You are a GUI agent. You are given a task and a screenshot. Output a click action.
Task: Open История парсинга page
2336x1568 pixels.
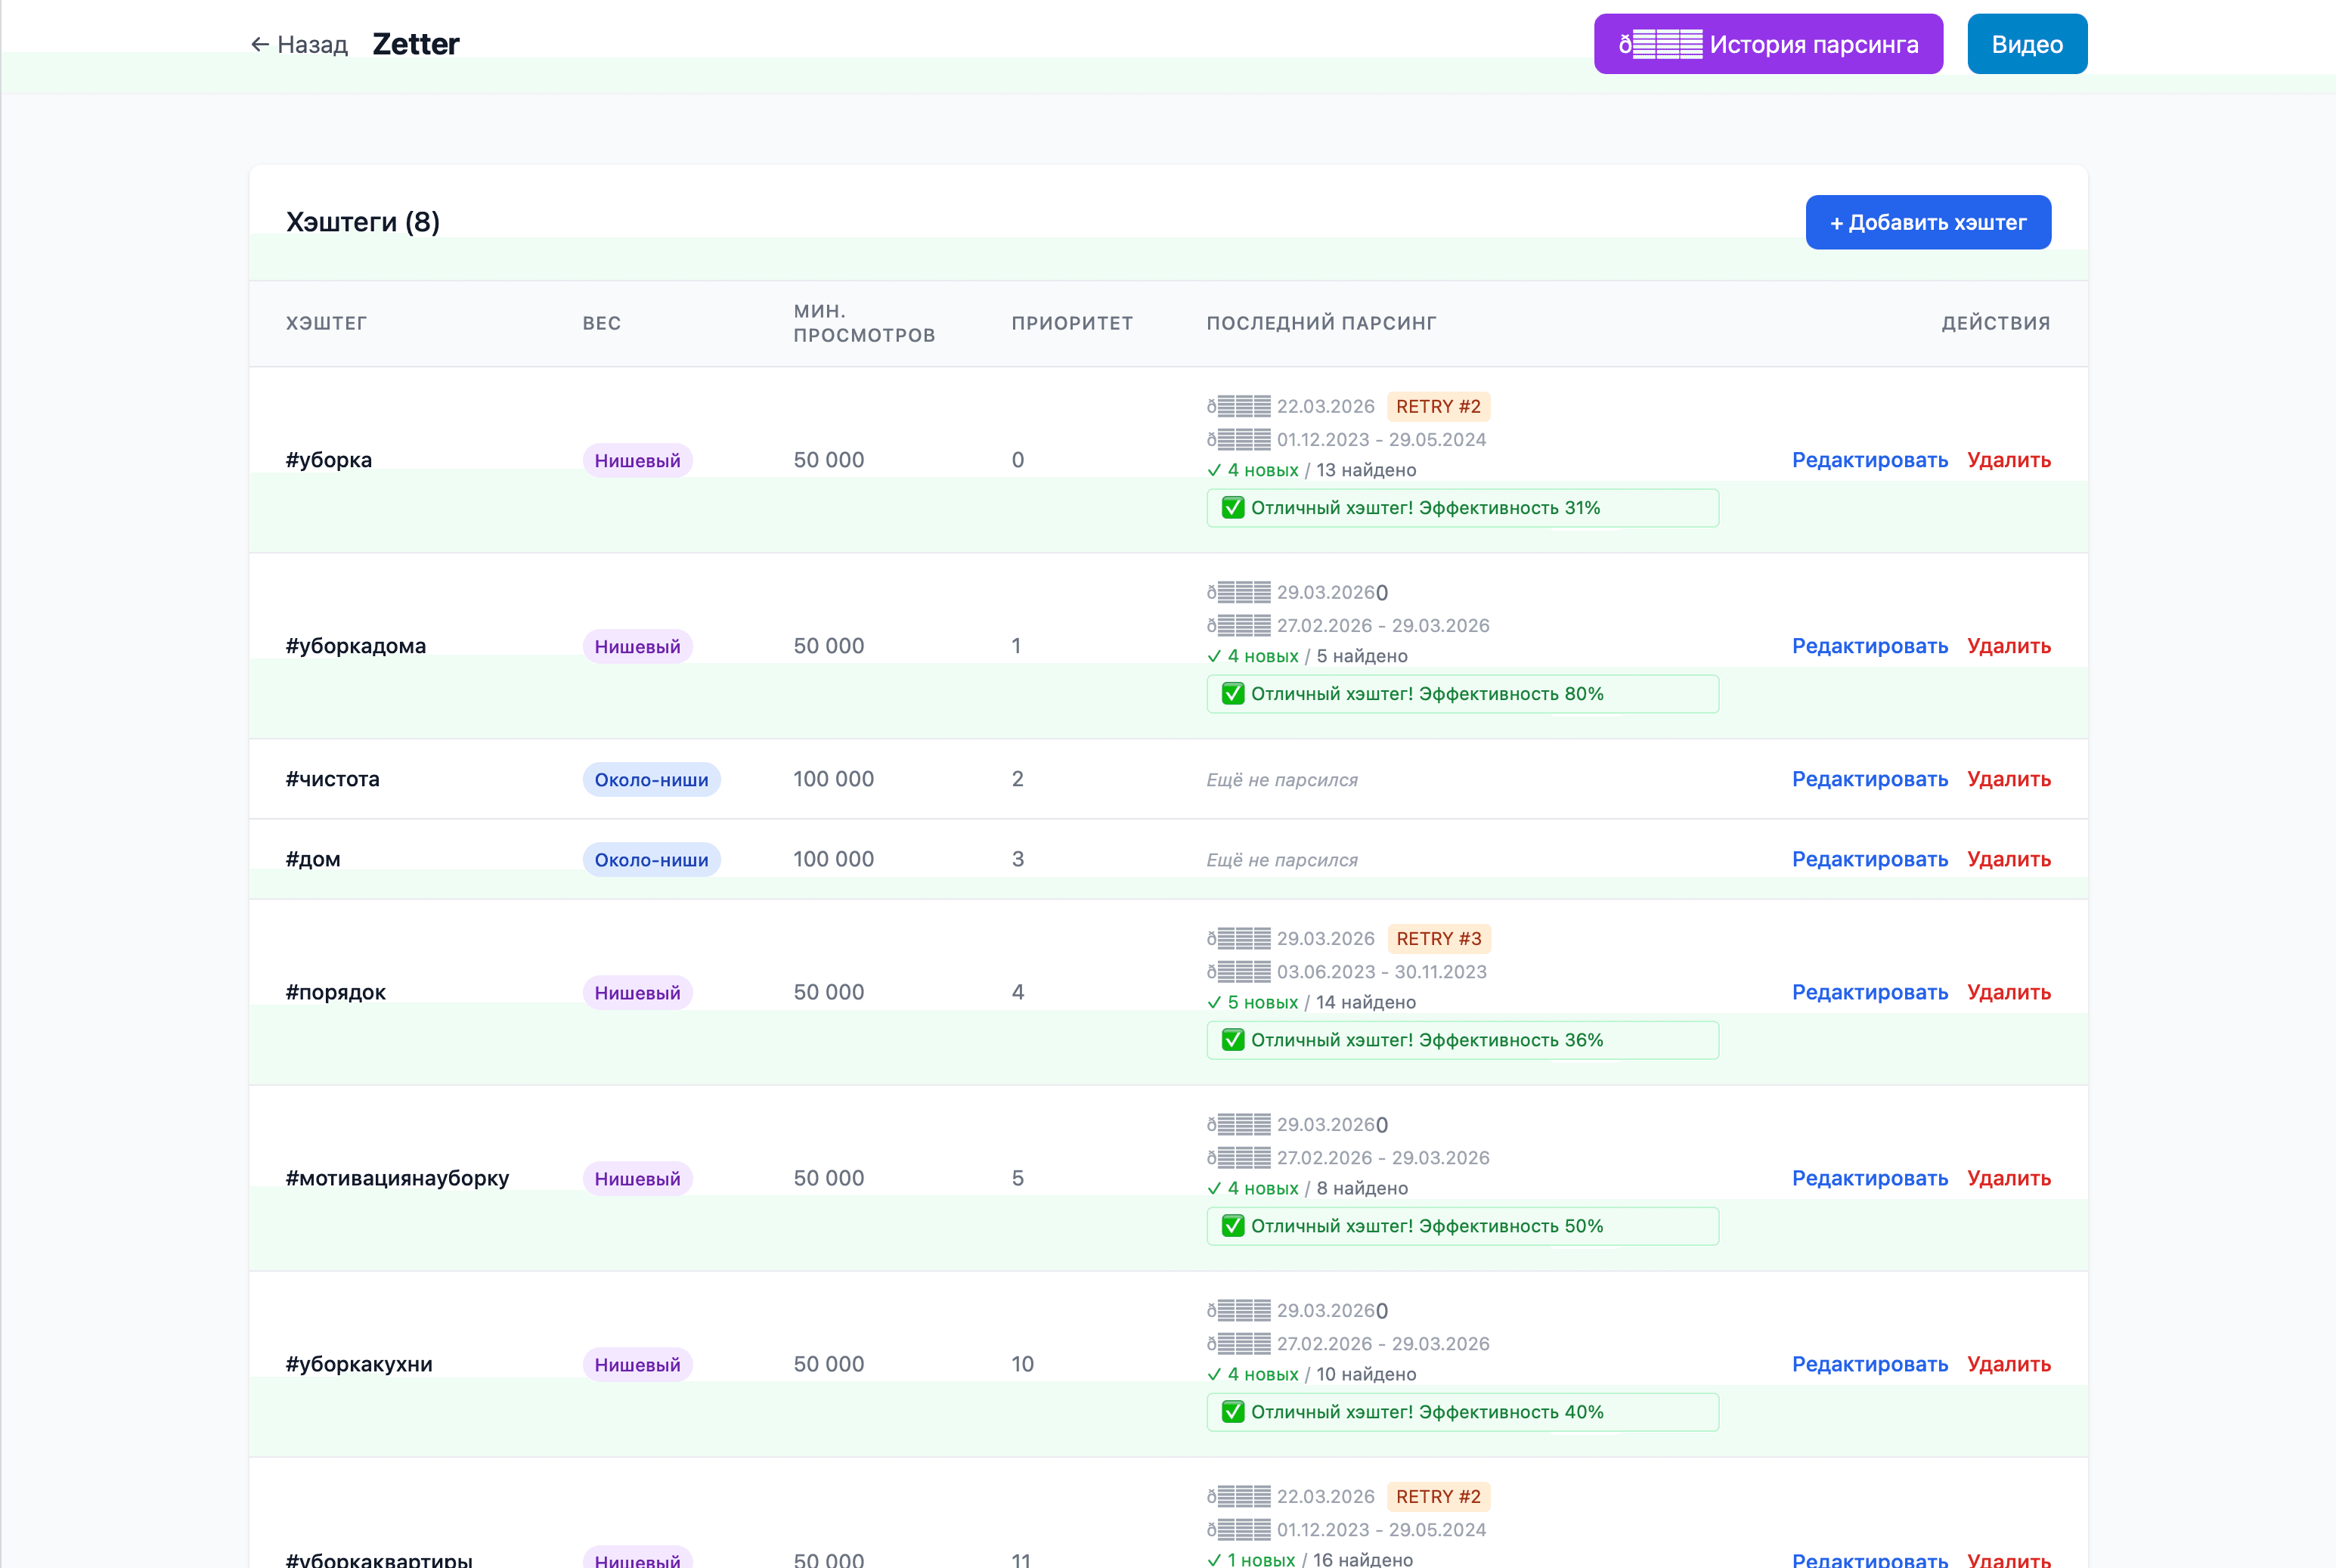(x=1767, y=44)
